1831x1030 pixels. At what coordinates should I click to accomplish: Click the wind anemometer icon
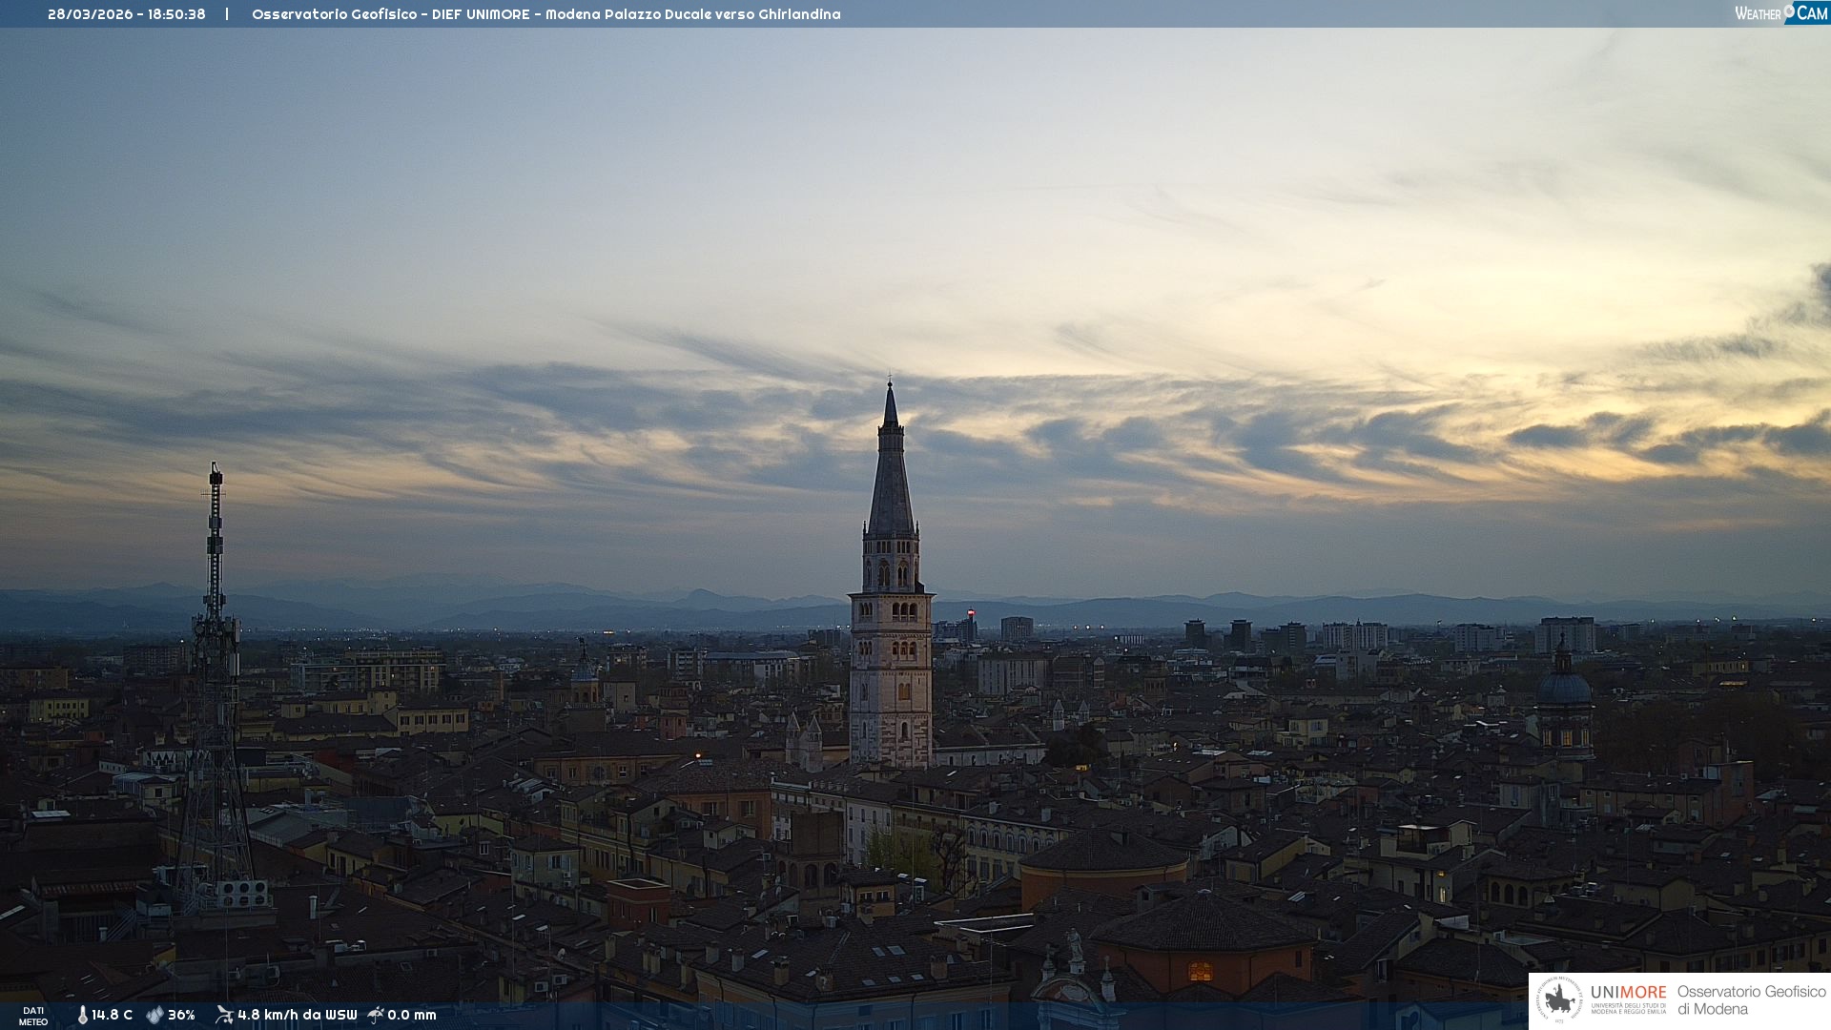click(x=224, y=1015)
